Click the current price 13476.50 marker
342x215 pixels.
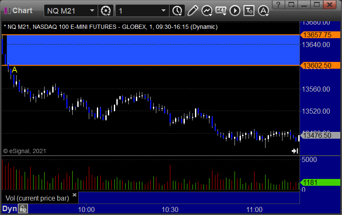tap(320, 135)
